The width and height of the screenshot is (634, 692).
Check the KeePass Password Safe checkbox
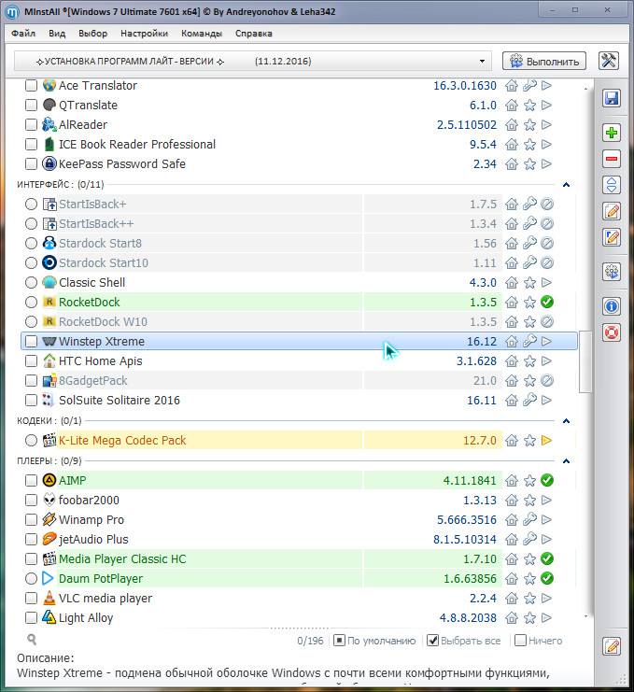click(31, 164)
